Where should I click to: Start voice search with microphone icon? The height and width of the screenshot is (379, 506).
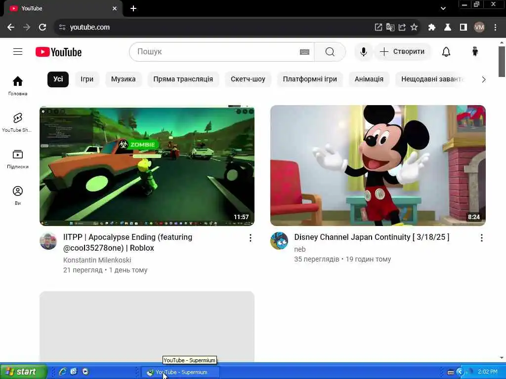[x=363, y=51]
